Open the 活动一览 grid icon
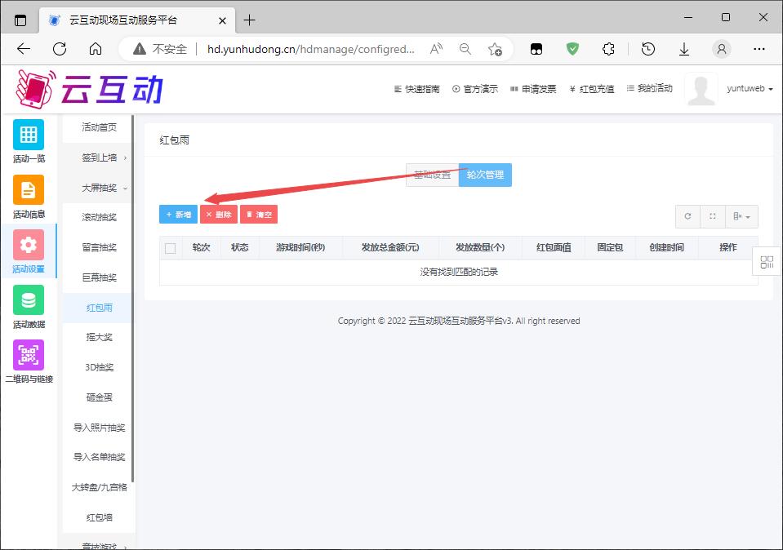Screen dimensions: 783x550 (x=29, y=135)
